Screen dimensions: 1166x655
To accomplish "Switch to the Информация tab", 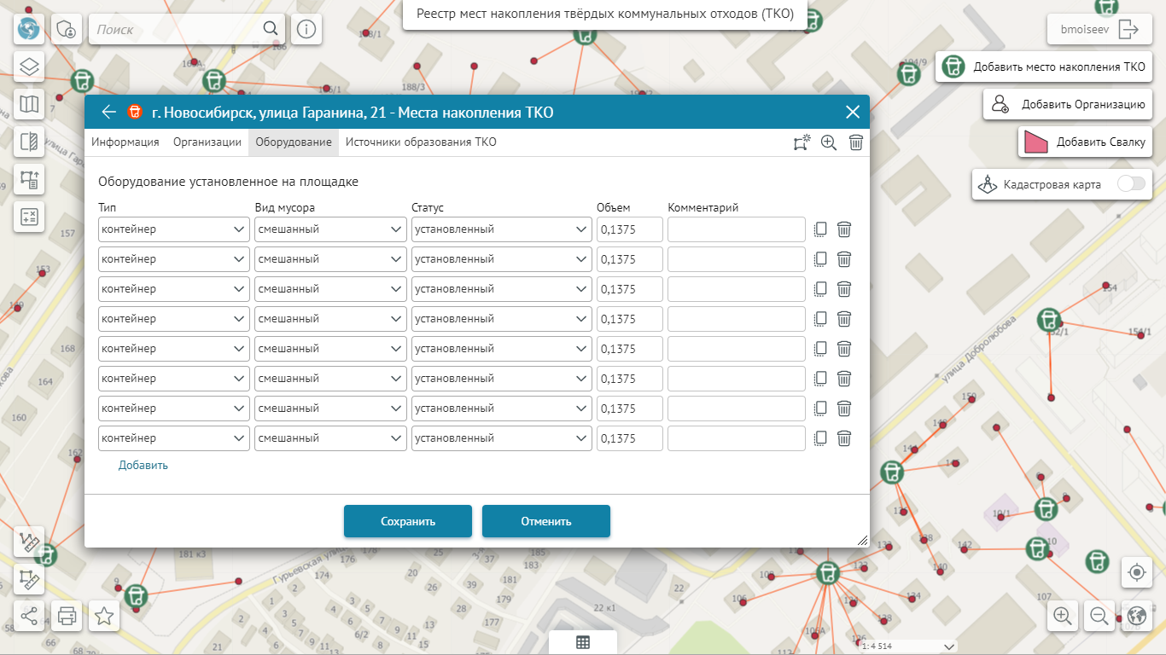I will (125, 142).
